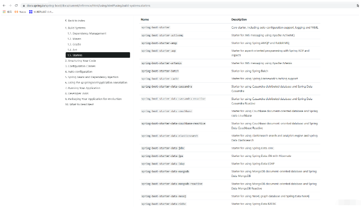Open the Nacos bookmark
The height and width of the screenshot is (210, 361).
20,11
